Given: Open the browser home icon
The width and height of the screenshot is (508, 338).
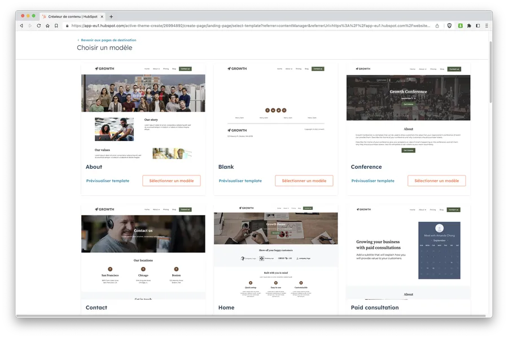Looking at the screenshot, I should [47, 25].
